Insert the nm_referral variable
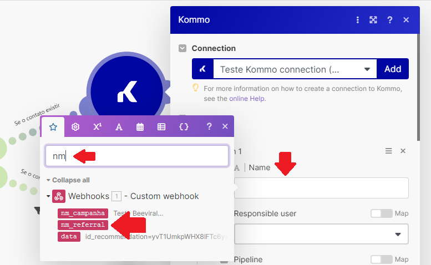 [83, 225]
